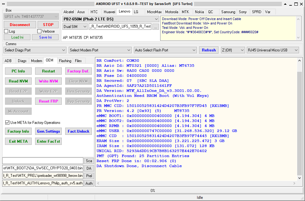Click the log horizontal scroll-right arrow
The width and height of the screenshot is (305, 201).
(294, 183)
